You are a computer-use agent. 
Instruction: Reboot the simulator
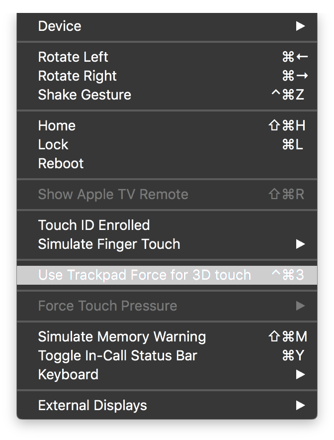[x=61, y=163]
